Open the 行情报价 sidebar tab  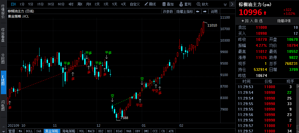pos(3,11)
